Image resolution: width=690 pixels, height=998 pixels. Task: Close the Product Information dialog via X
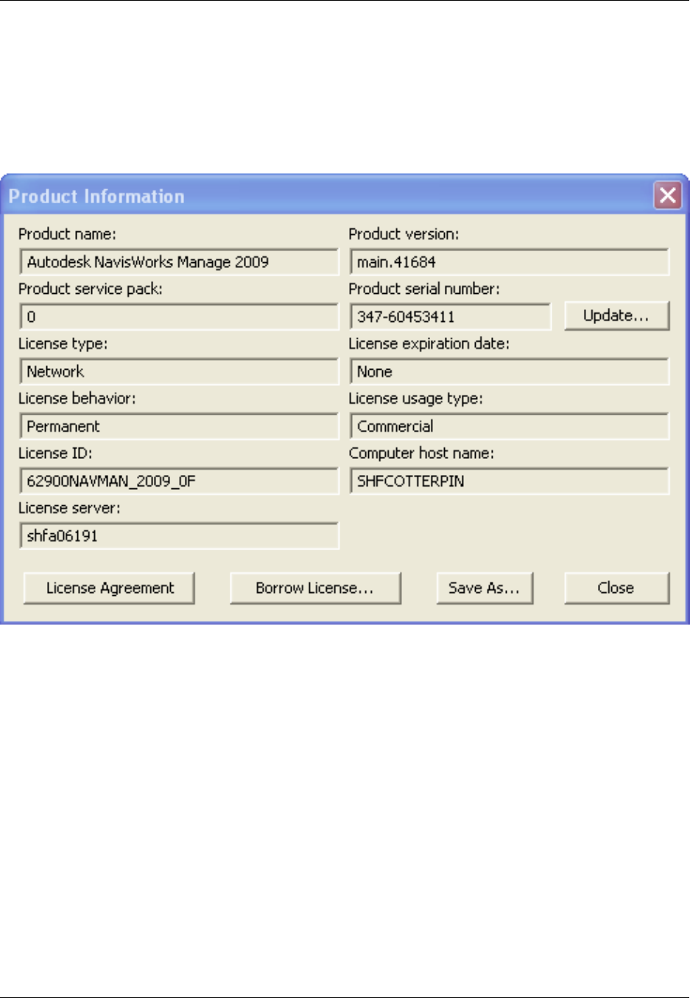pyautogui.click(x=668, y=195)
